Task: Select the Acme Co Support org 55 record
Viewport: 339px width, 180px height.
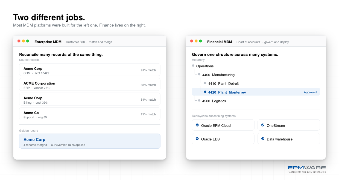Action: (90, 114)
